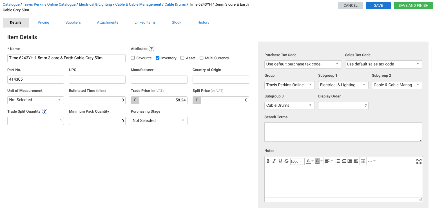Expand Notes editor to fullscreen
Screen dimensions: 435x214
click(419, 161)
